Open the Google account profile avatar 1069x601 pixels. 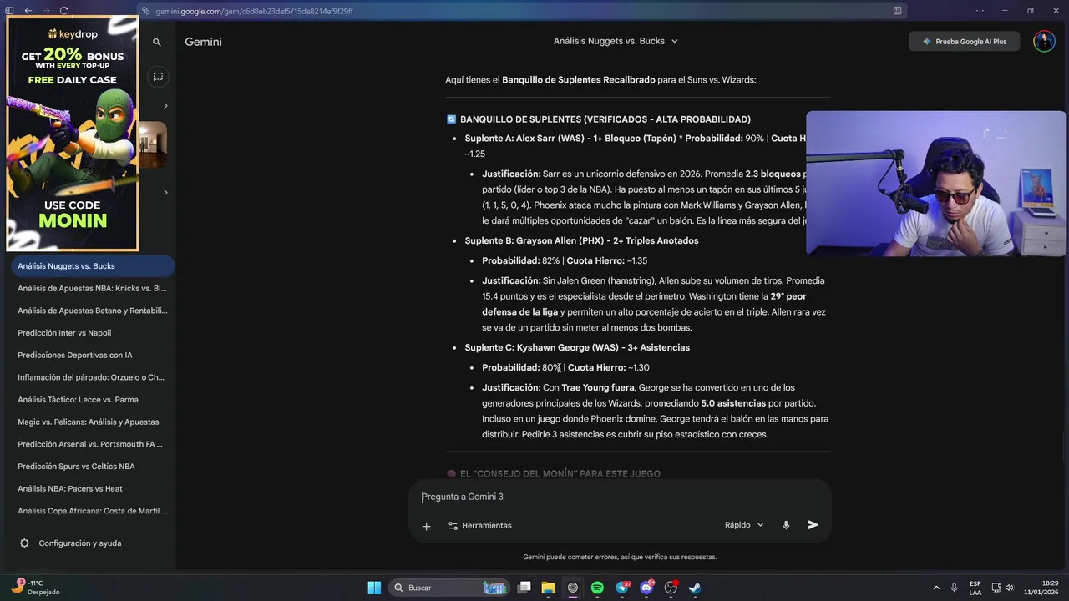click(x=1044, y=42)
